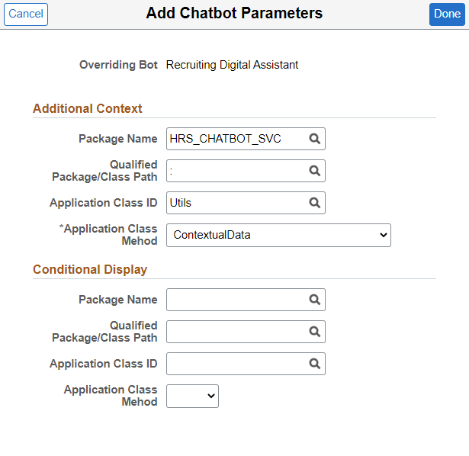
Task: Click search icon beside Utils Application Class ID
Action: pos(314,203)
